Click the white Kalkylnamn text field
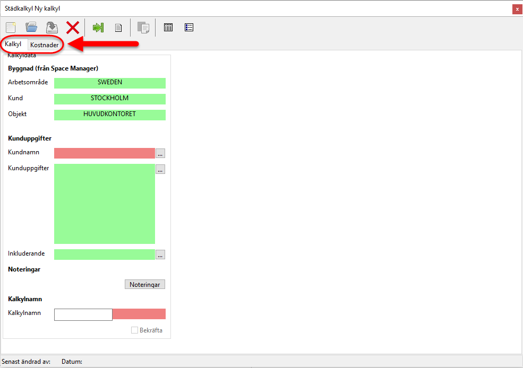 click(x=83, y=314)
